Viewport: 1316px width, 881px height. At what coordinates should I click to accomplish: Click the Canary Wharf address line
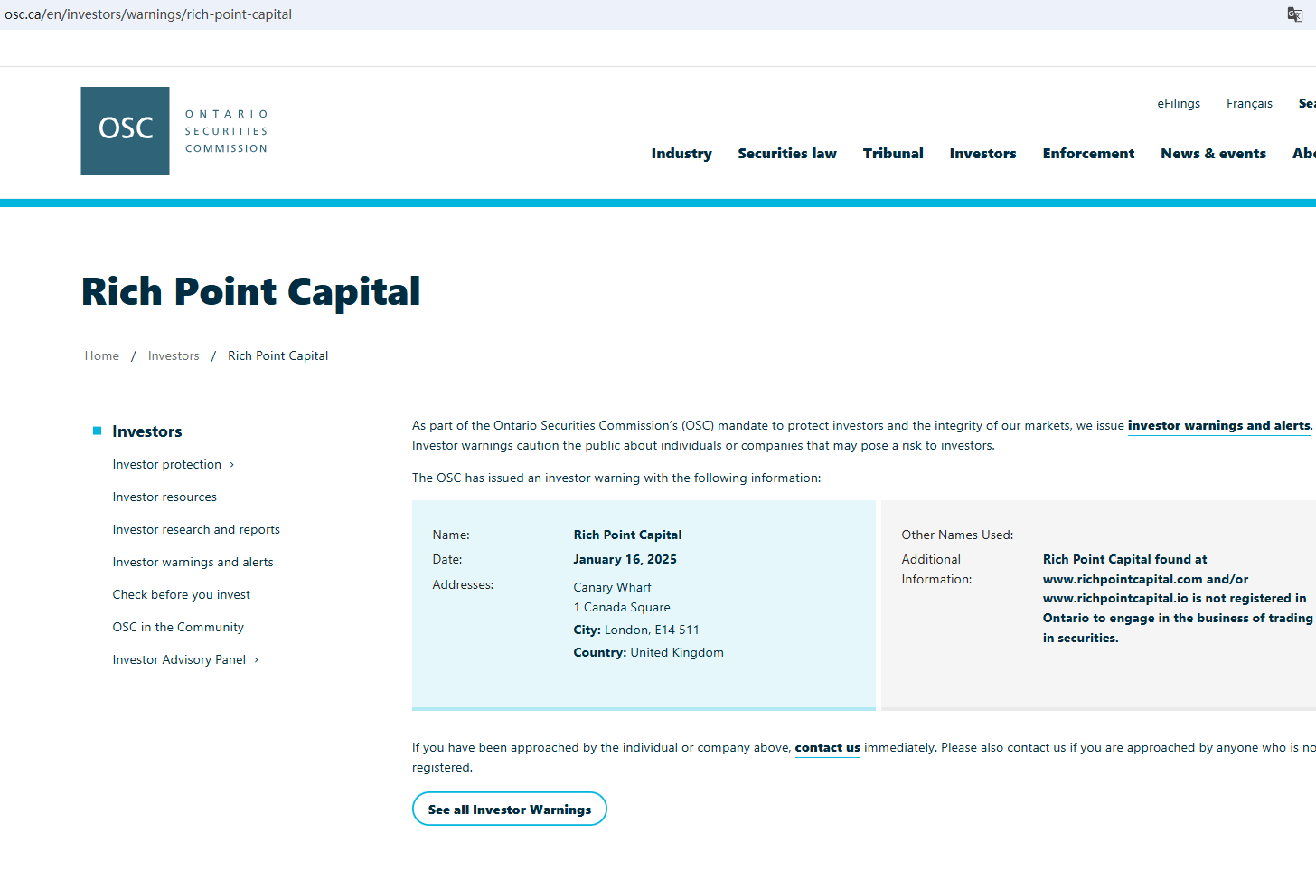[x=613, y=588]
